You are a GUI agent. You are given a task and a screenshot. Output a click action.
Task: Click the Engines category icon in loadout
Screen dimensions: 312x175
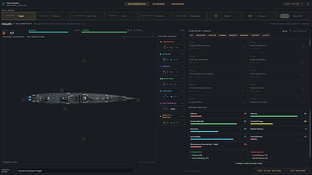click(x=161, y=79)
